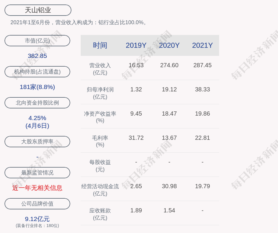
Task: Click the 2021Y accounts receivable dash
Action: tap(202, 211)
